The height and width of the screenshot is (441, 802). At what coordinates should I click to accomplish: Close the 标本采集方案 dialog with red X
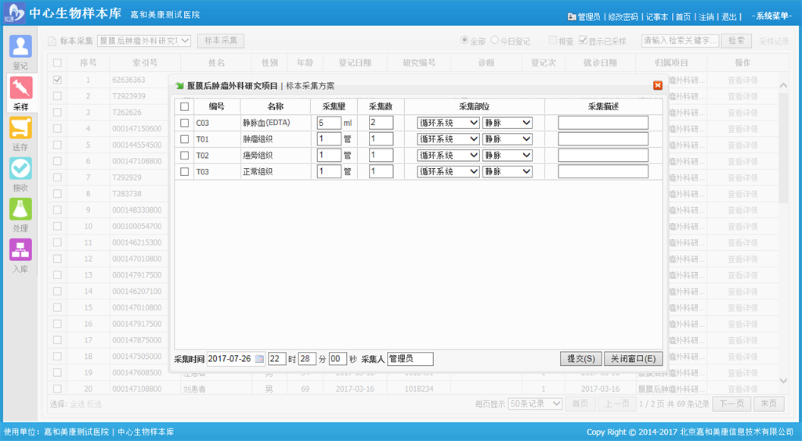658,85
